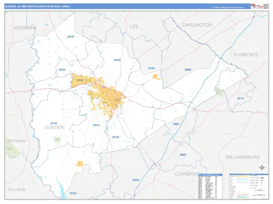Click the RICHLAND county label
This screenshot has height=204, width=273.
[17, 141]
